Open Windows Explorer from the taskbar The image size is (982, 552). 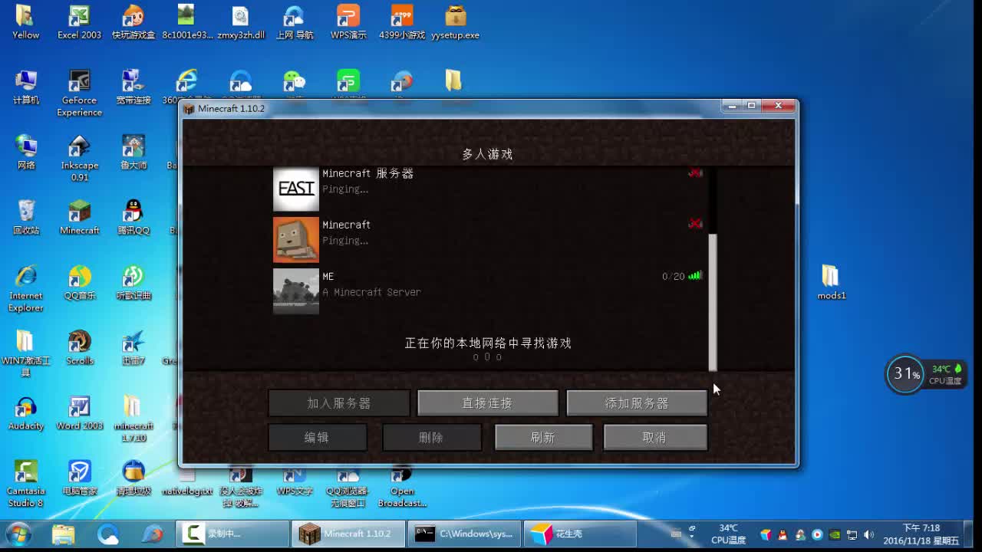click(x=64, y=534)
